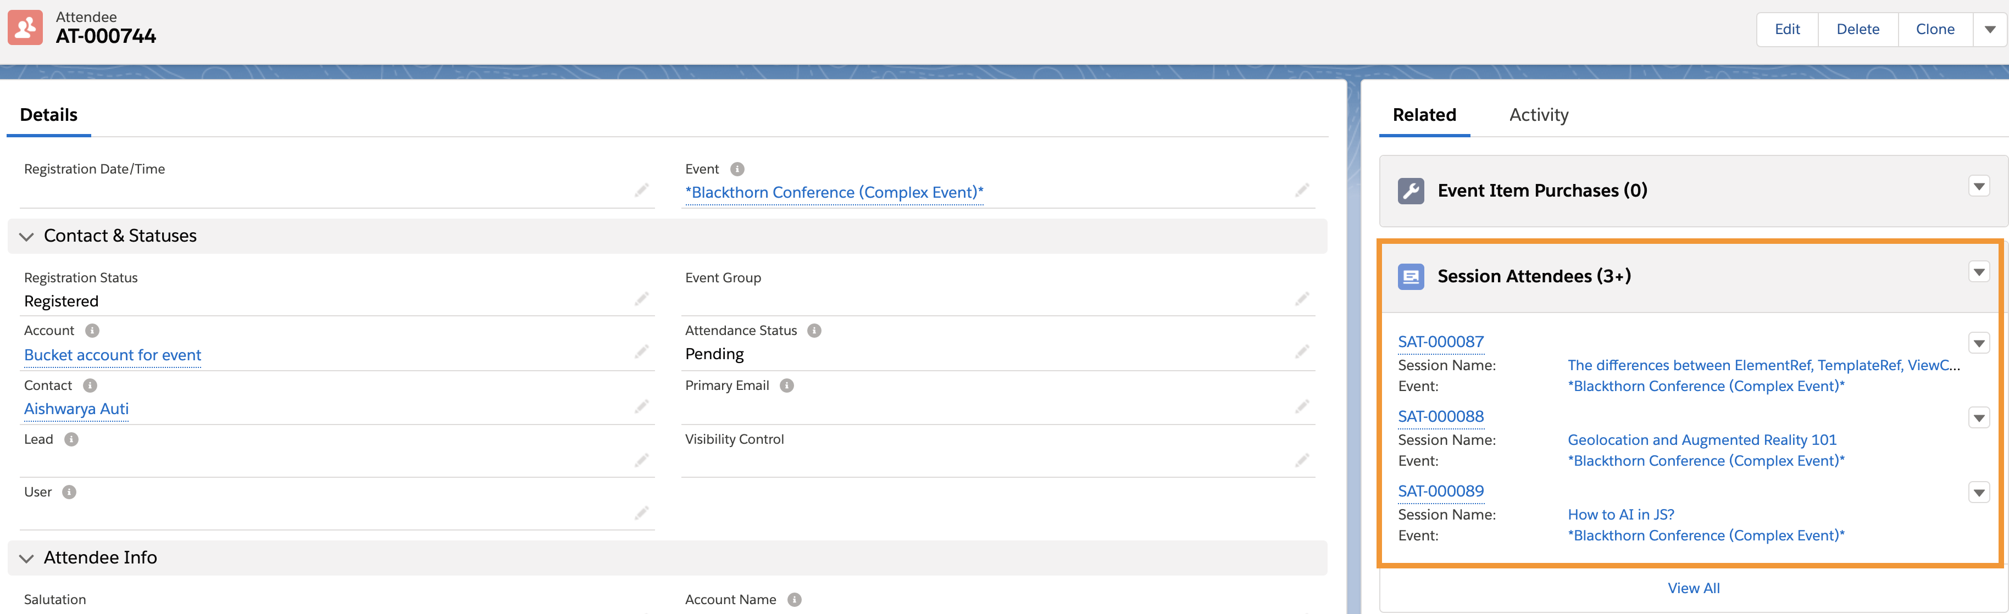Image resolution: width=2009 pixels, height=614 pixels.
Task: Click the Edit button
Action: [1787, 30]
